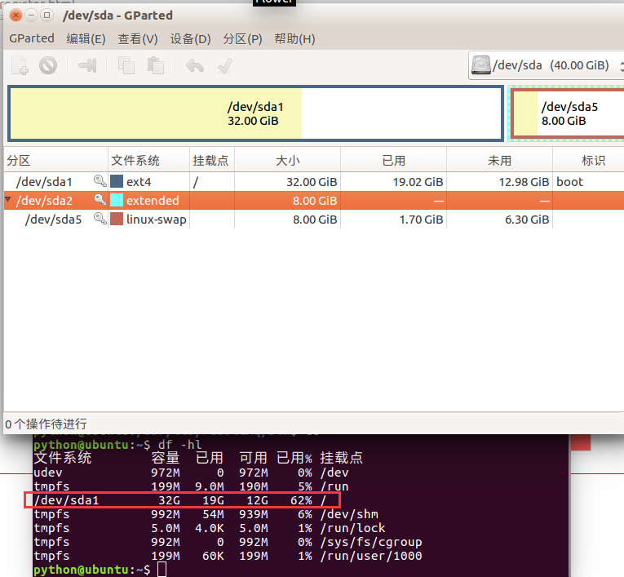Click the 6.30 GiB unused value
The height and width of the screenshot is (577, 624).
(527, 220)
